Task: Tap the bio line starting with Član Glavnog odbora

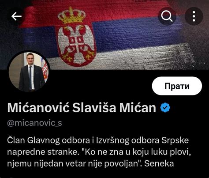Action: pos(98,140)
